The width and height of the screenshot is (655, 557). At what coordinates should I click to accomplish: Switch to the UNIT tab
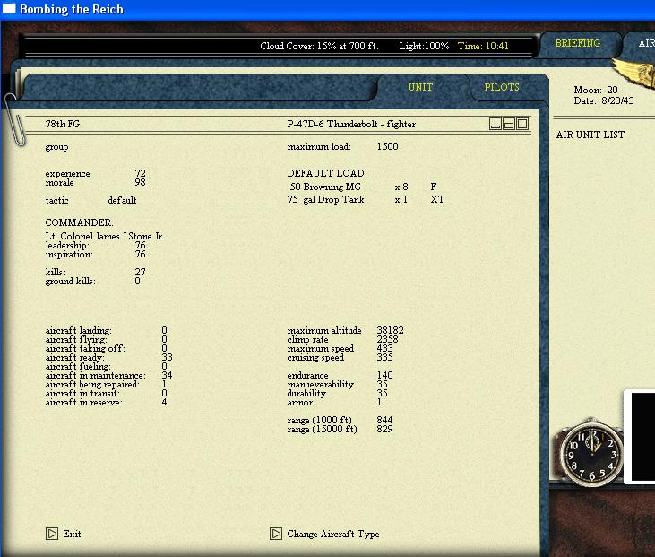[x=420, y=87]
